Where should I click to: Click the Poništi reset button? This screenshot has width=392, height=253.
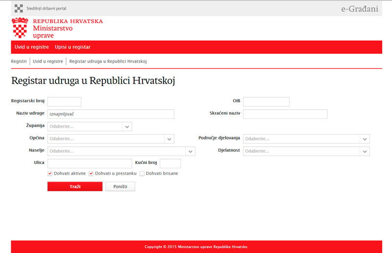pos(120,186)
